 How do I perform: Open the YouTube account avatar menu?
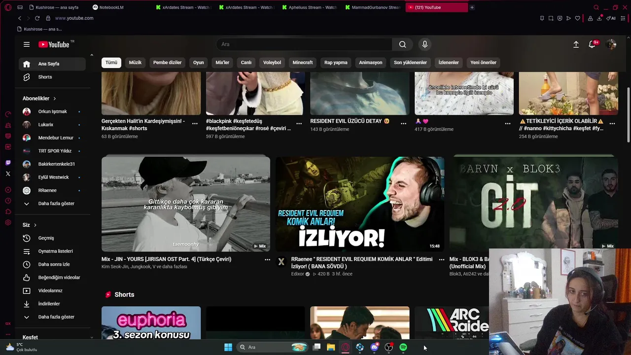611,44
